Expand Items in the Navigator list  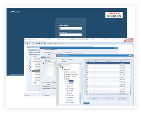point(33,82)
